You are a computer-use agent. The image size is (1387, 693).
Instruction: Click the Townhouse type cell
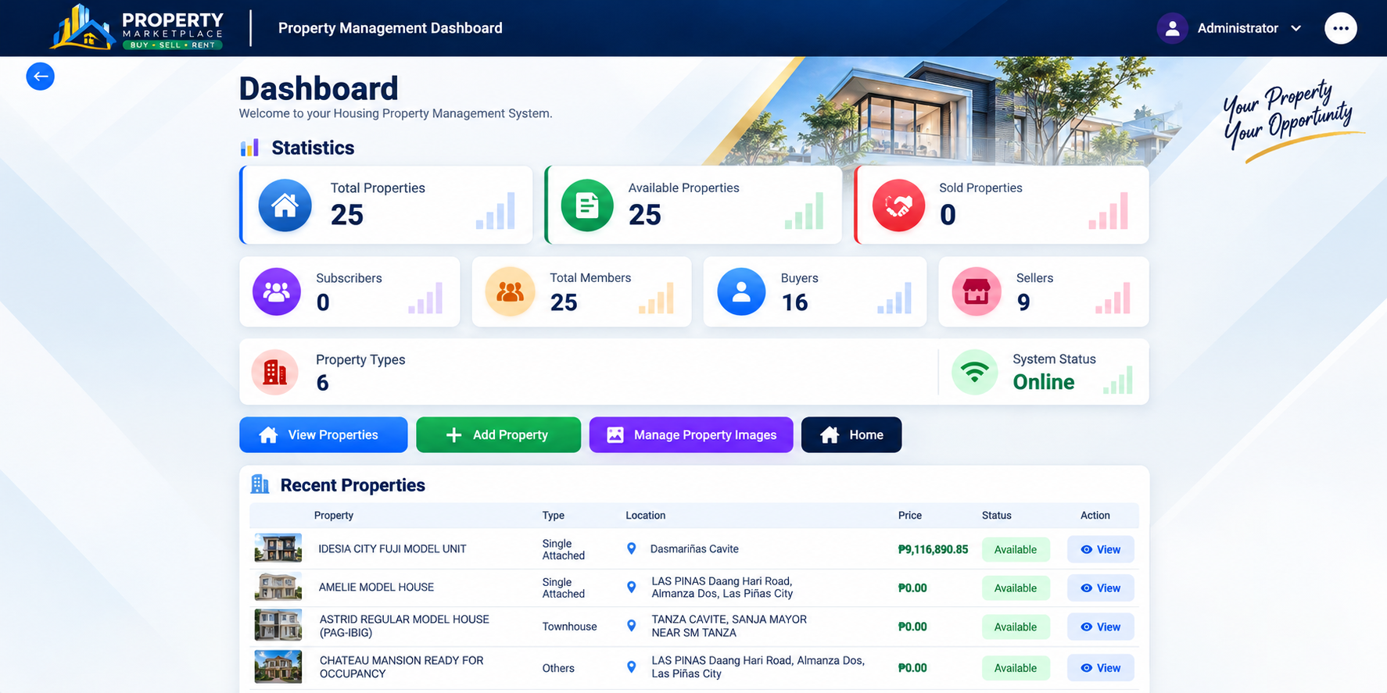[x=569, y=627]
